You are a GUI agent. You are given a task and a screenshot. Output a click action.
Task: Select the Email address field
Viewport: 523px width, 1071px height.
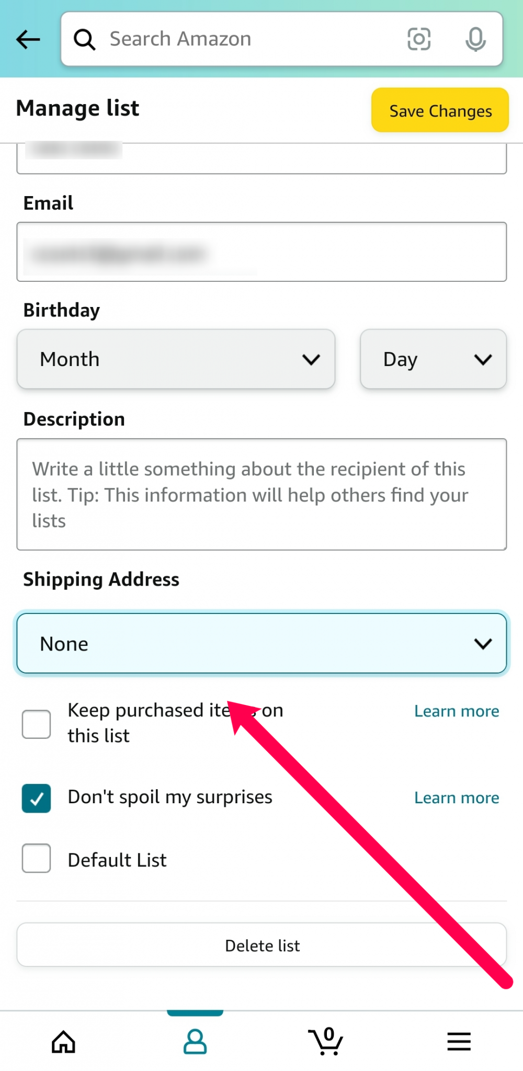262,252
